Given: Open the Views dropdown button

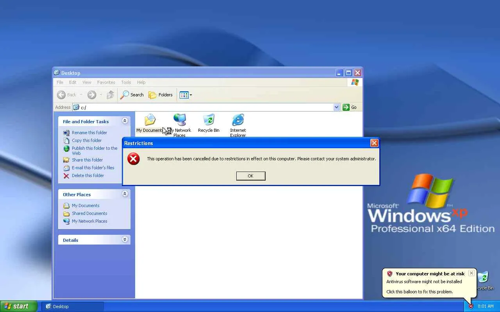Looking at the screenshot, I should (x=186, y=95).
